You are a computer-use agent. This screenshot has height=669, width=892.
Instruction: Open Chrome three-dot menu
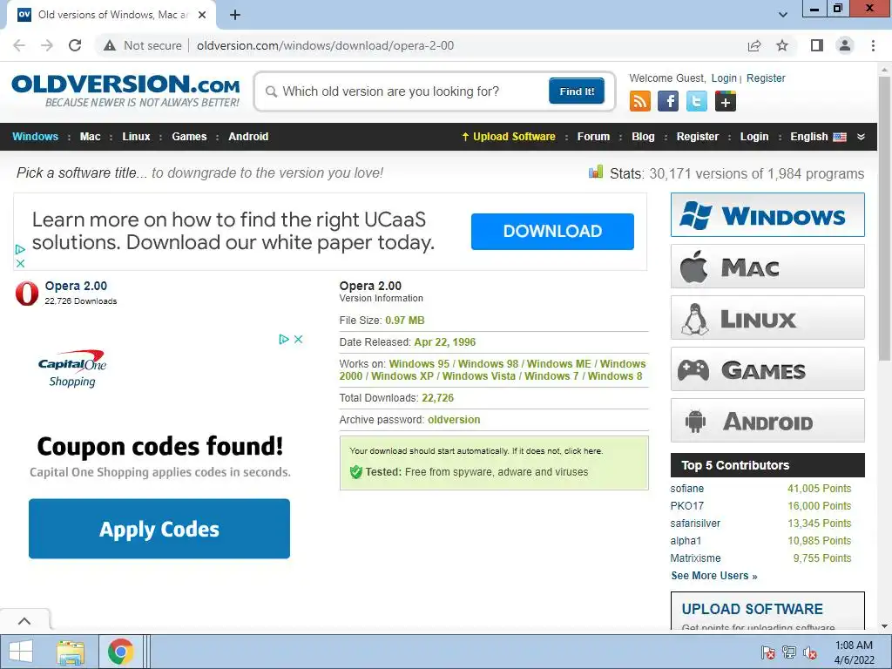tap(873, 45)
